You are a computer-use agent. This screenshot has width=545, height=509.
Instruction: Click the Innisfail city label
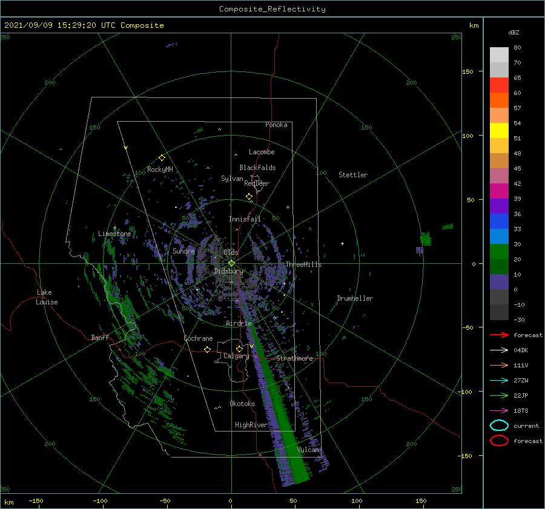pyautogui.click(x=245, y=219)
